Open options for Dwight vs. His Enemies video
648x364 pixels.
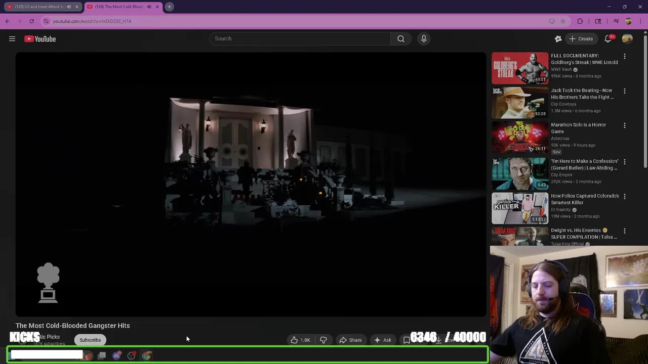tap(625, 231)
